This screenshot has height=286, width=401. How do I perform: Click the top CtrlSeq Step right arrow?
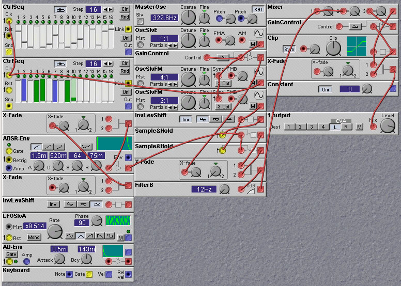[x=112, y=9]
